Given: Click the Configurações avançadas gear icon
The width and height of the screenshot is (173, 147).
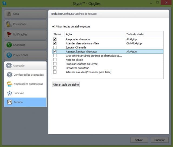Looking at the screenshot, I should 10,75.
